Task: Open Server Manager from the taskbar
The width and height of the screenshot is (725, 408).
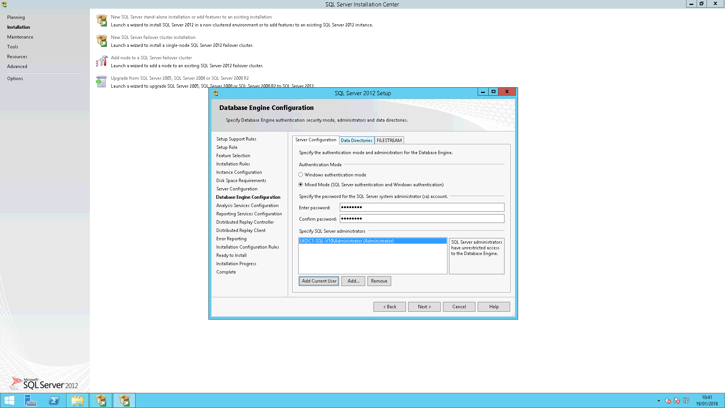Action: tap(31, 400)
